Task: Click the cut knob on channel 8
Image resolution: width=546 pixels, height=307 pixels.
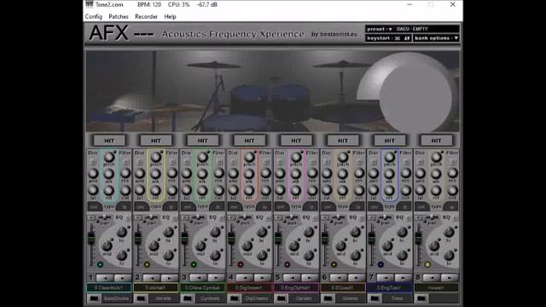Action: pos(452,190)
